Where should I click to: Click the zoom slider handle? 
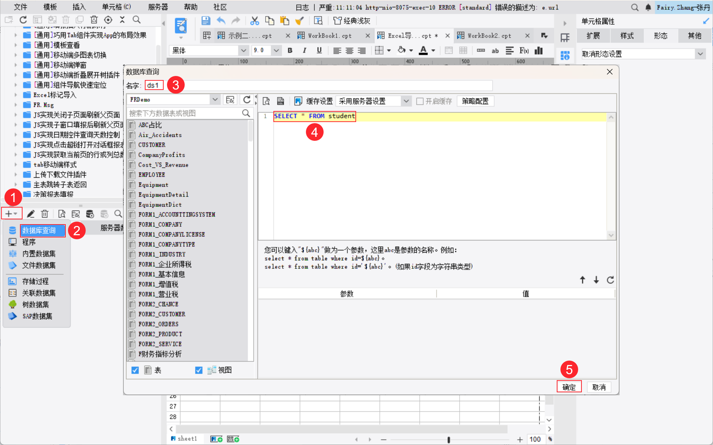(x=448, y=439)
